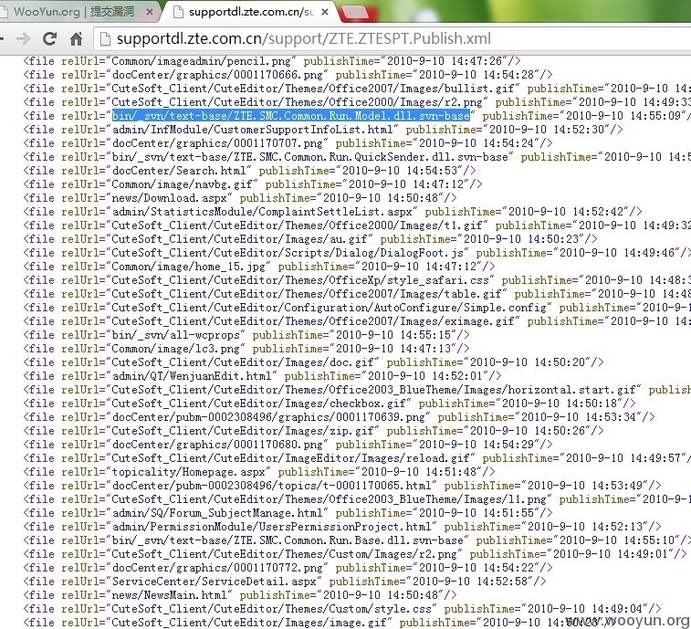The height and width of the screenshot is (629, 691).
Task: Click the CuteEditor/Images/doc.gif entry
Action: 313,362
